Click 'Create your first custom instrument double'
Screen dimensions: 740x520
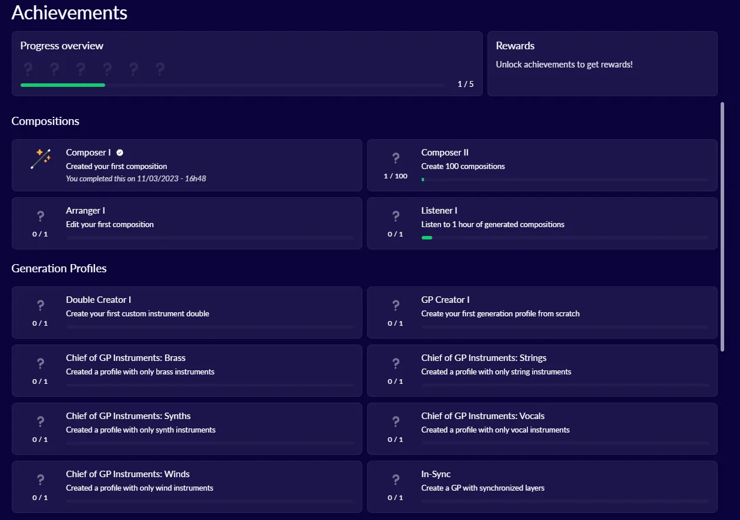click(137, 313)
